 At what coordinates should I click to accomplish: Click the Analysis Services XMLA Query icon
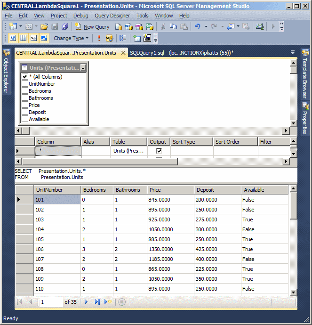click(150, 26)
